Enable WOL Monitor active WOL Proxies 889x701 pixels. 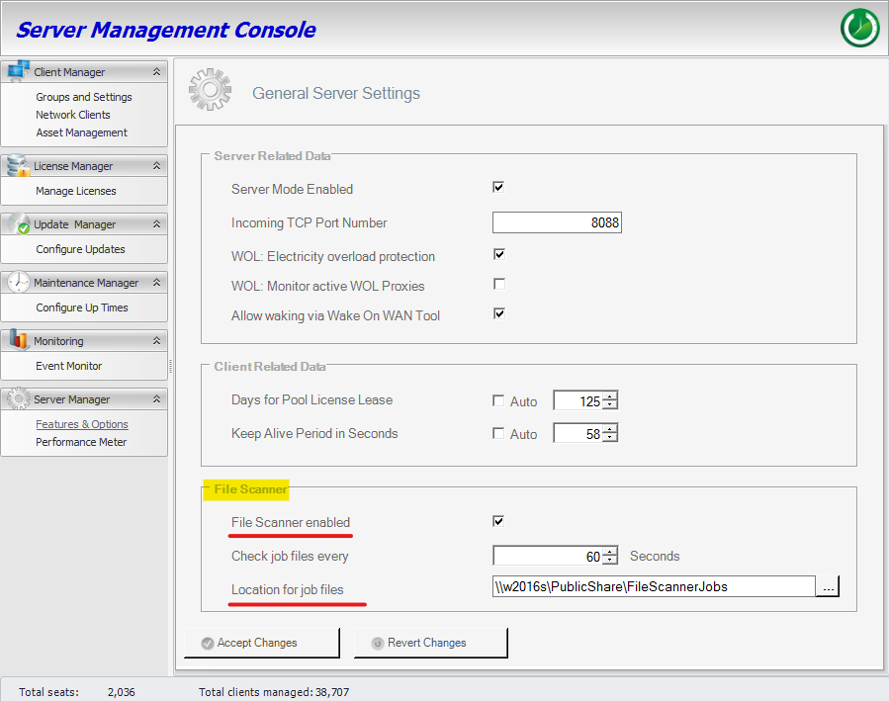[499, 285]
